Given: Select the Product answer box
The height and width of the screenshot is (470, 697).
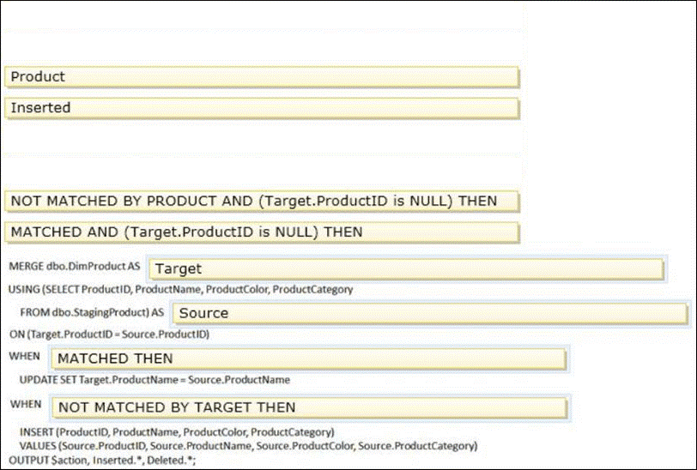Looking at the screenshot, I should [262, 77].
